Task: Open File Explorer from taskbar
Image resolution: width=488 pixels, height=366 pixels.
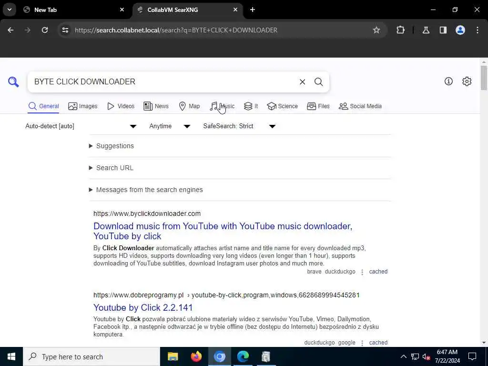Action: click(x=173, y=356)
